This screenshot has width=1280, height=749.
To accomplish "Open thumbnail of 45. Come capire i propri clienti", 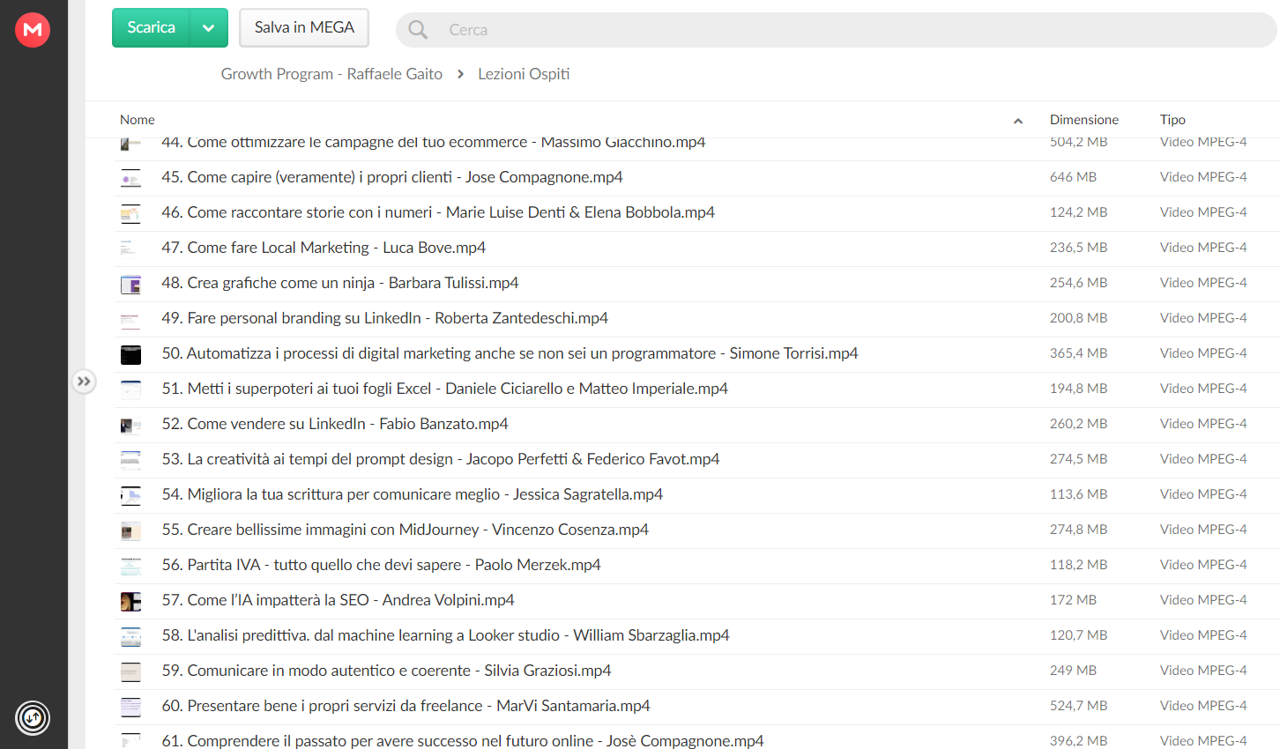I will 130,179.
